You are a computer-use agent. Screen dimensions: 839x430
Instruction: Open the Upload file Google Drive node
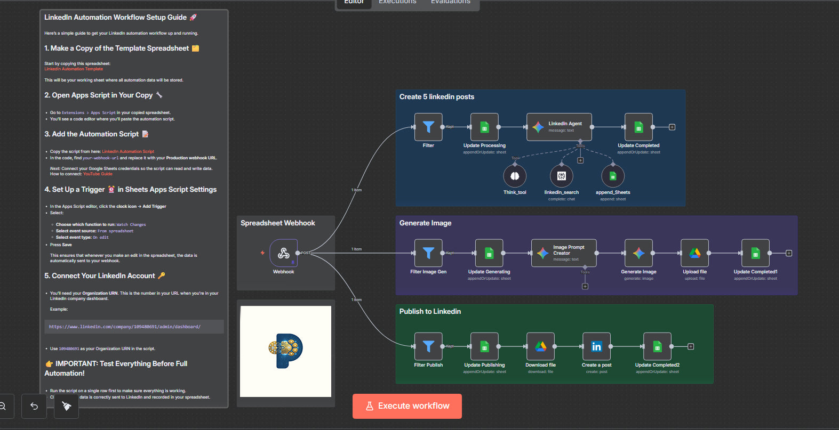coord(694,253)
